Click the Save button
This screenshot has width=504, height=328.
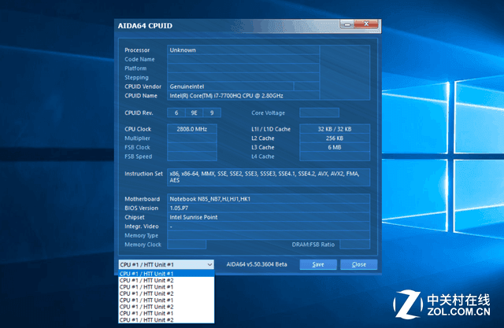[318, 264]
